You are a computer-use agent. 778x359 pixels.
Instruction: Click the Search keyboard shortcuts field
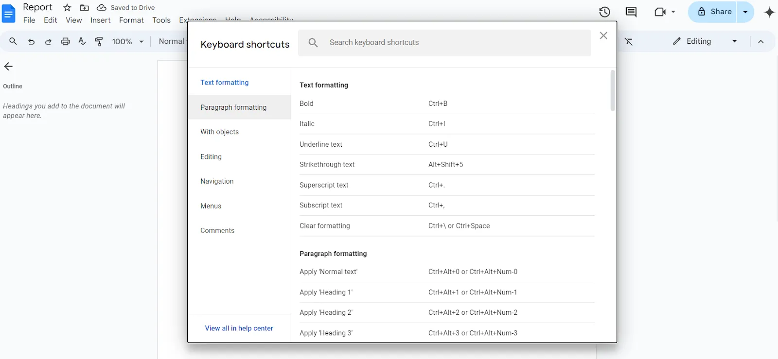(x=444, y=43)
